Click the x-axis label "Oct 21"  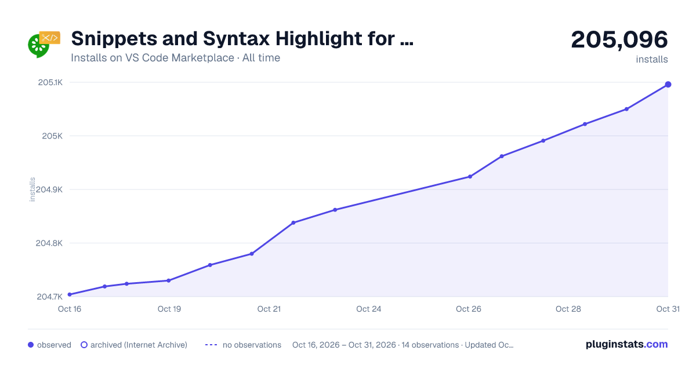(269, 309)
